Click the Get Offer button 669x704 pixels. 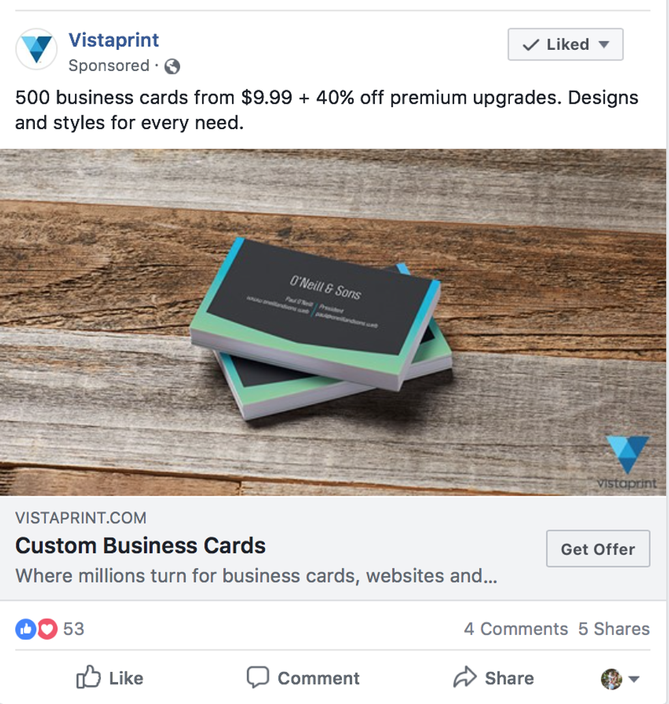(x=598, y=548)
